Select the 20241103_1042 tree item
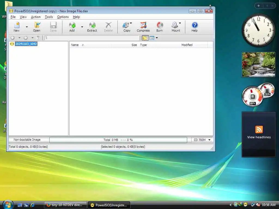This screenshot has height=209, width=279. click(x=26, y=44)
